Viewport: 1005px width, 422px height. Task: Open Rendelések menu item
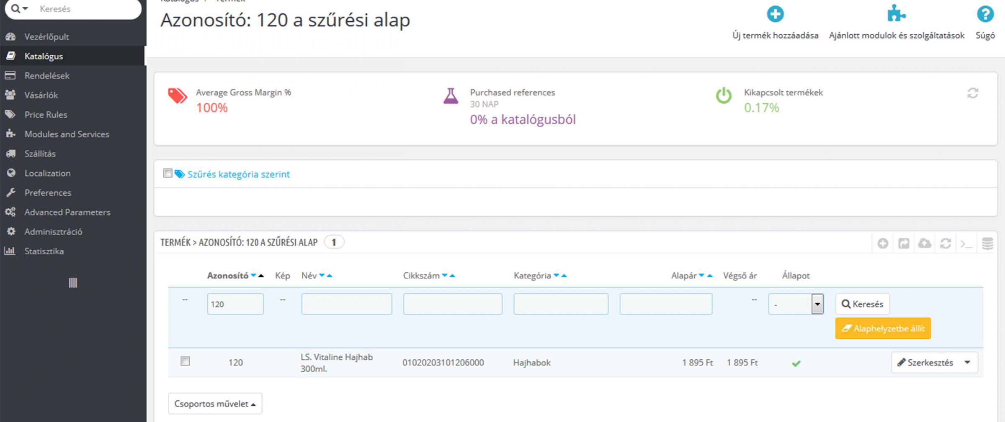(x=47, y=76)
